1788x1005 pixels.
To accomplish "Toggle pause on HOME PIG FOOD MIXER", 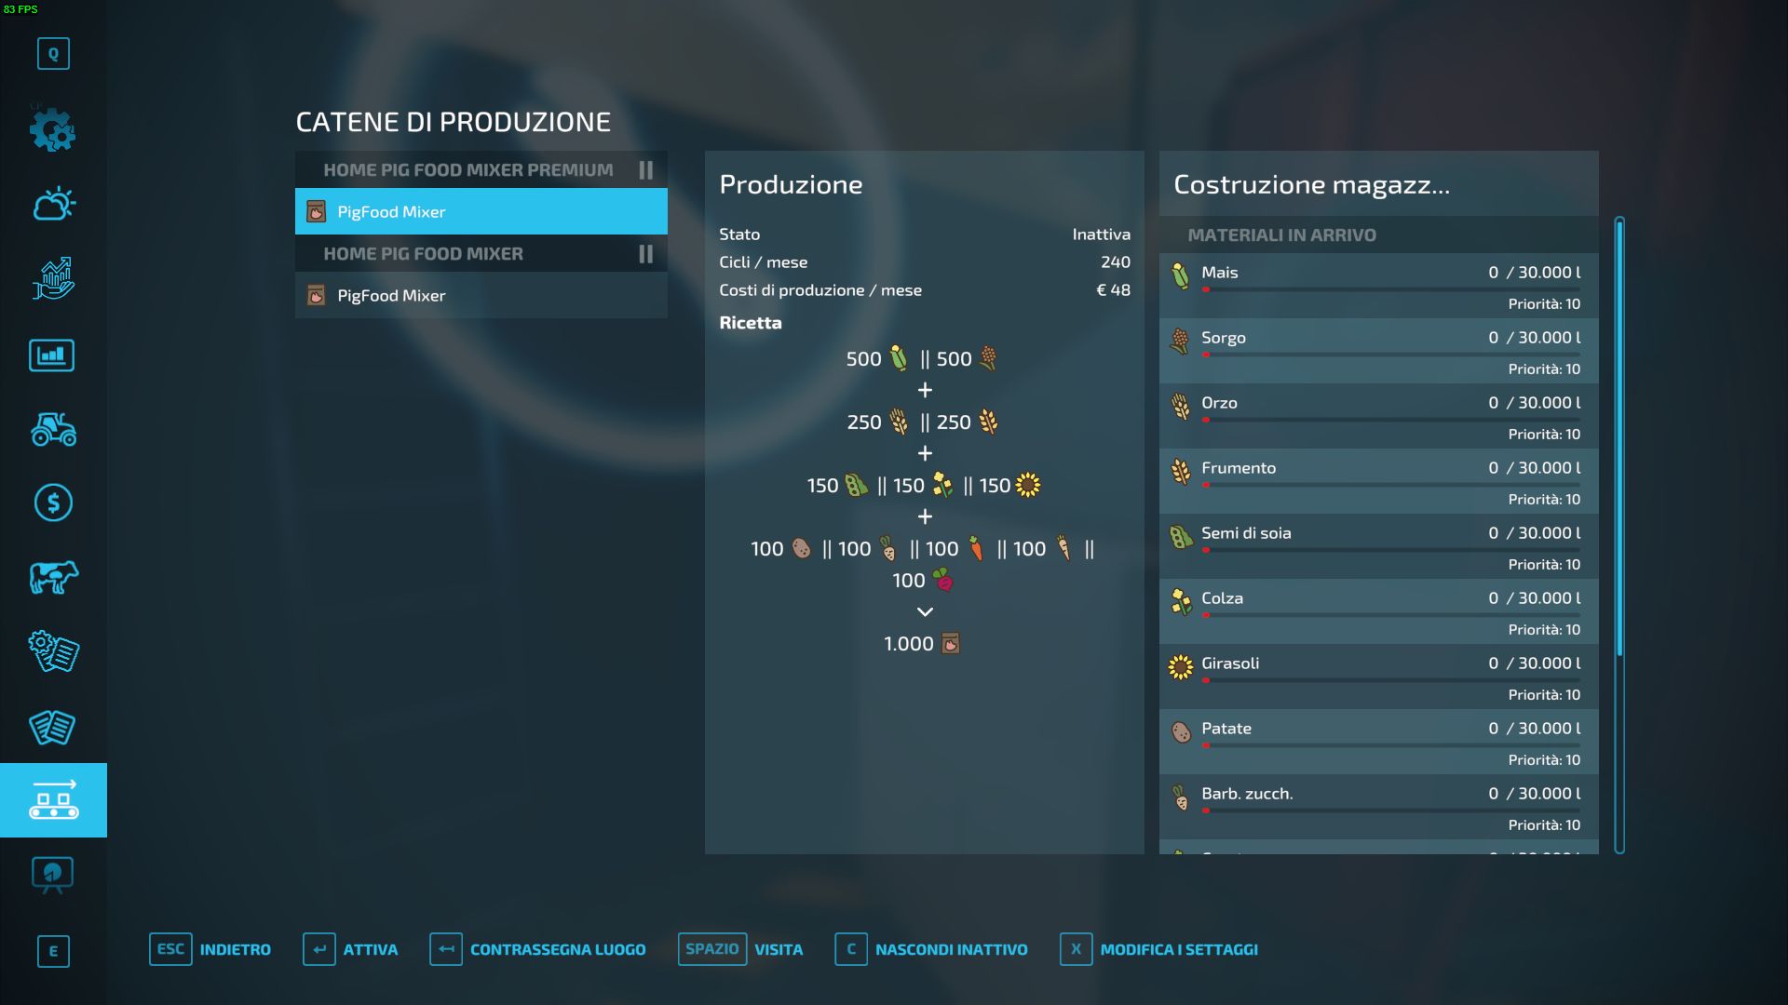I will [x=647, y=253].
